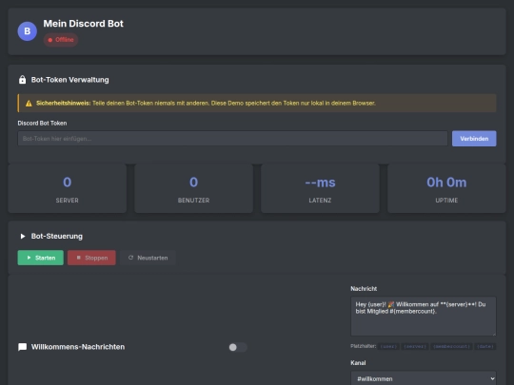Image resolution: width=514 pixels, height=385 pixels.
Task: Stop the bot using the red Stoppen button
Action: 91,258
